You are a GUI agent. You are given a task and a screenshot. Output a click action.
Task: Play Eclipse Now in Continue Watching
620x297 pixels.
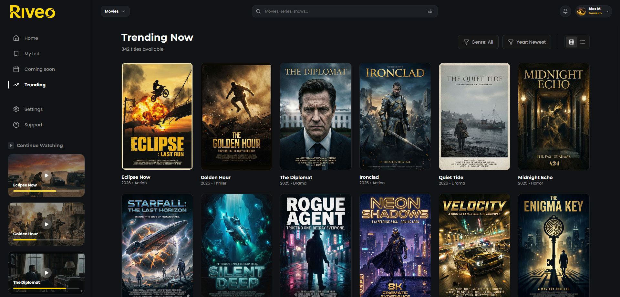pyautogui.click(x=46, y=175)
